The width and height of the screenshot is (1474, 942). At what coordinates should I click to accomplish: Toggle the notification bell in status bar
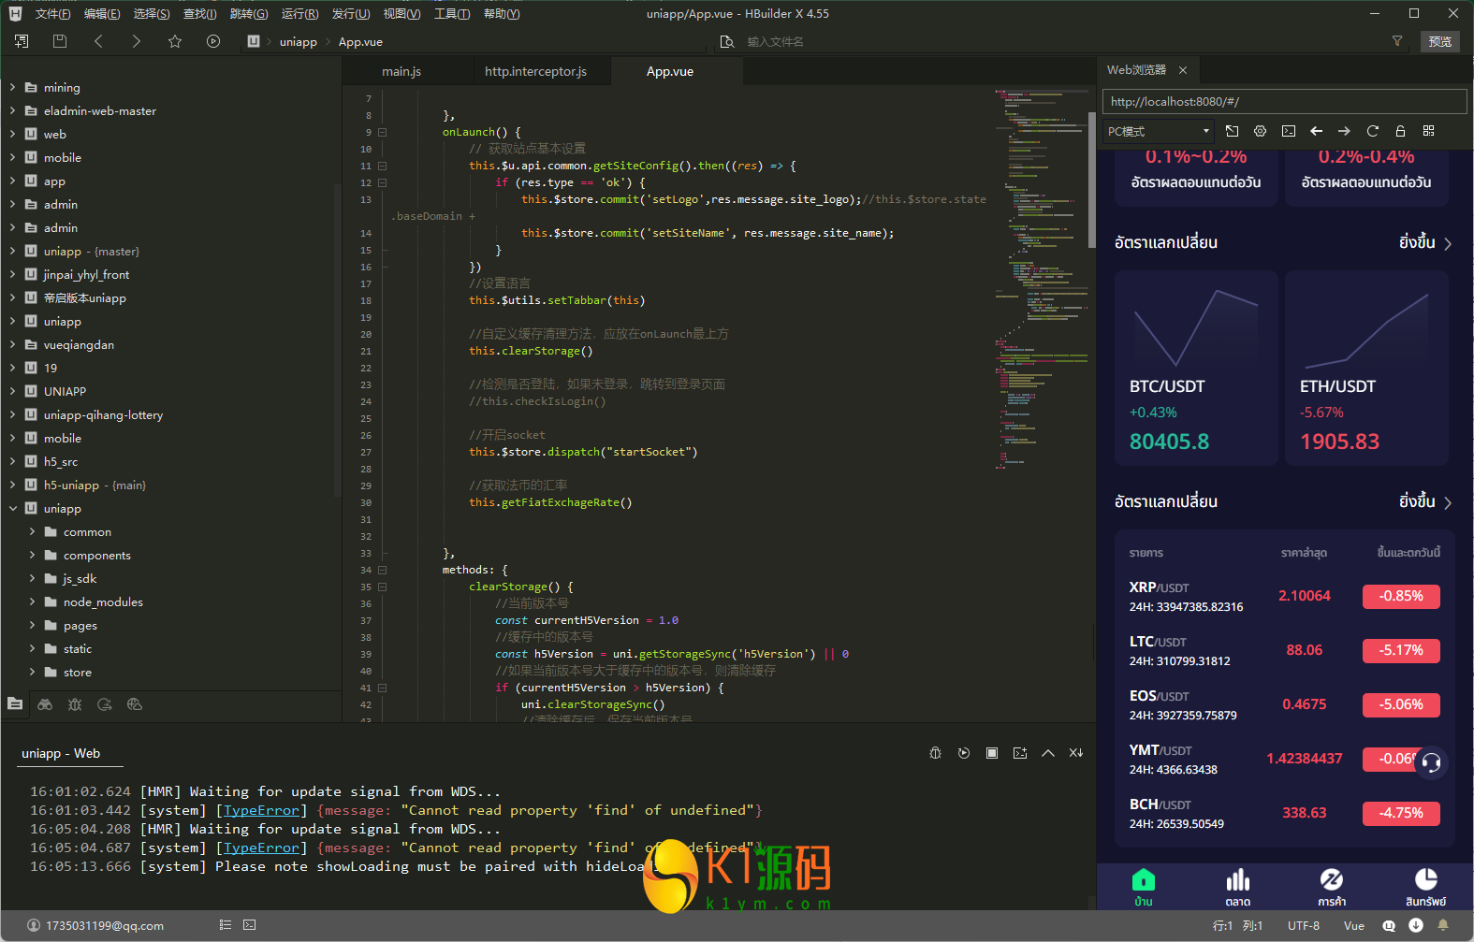[1443, 925]
